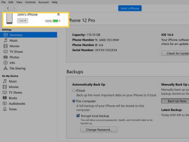Screen dimensions: 189x142
Task: Click the Latest Backup label
Action: point(172,110)
